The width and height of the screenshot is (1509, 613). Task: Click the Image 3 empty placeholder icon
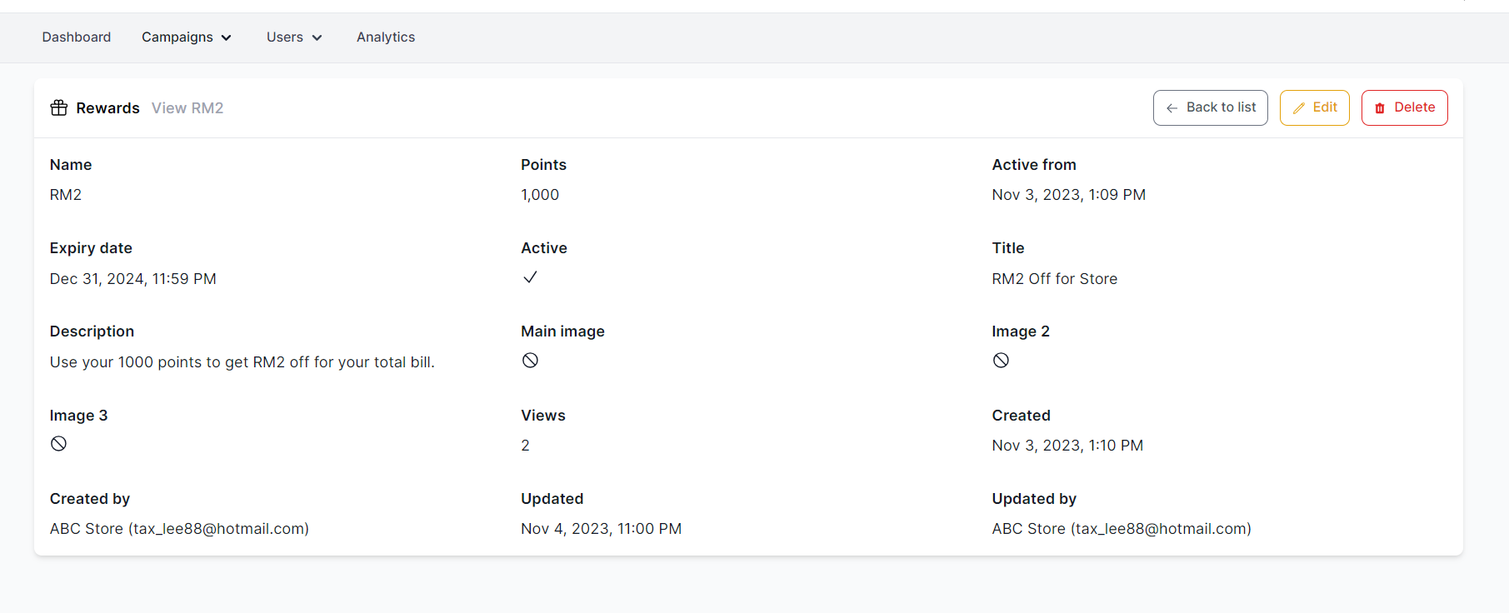pyautogui.click(x=58, y=444)
